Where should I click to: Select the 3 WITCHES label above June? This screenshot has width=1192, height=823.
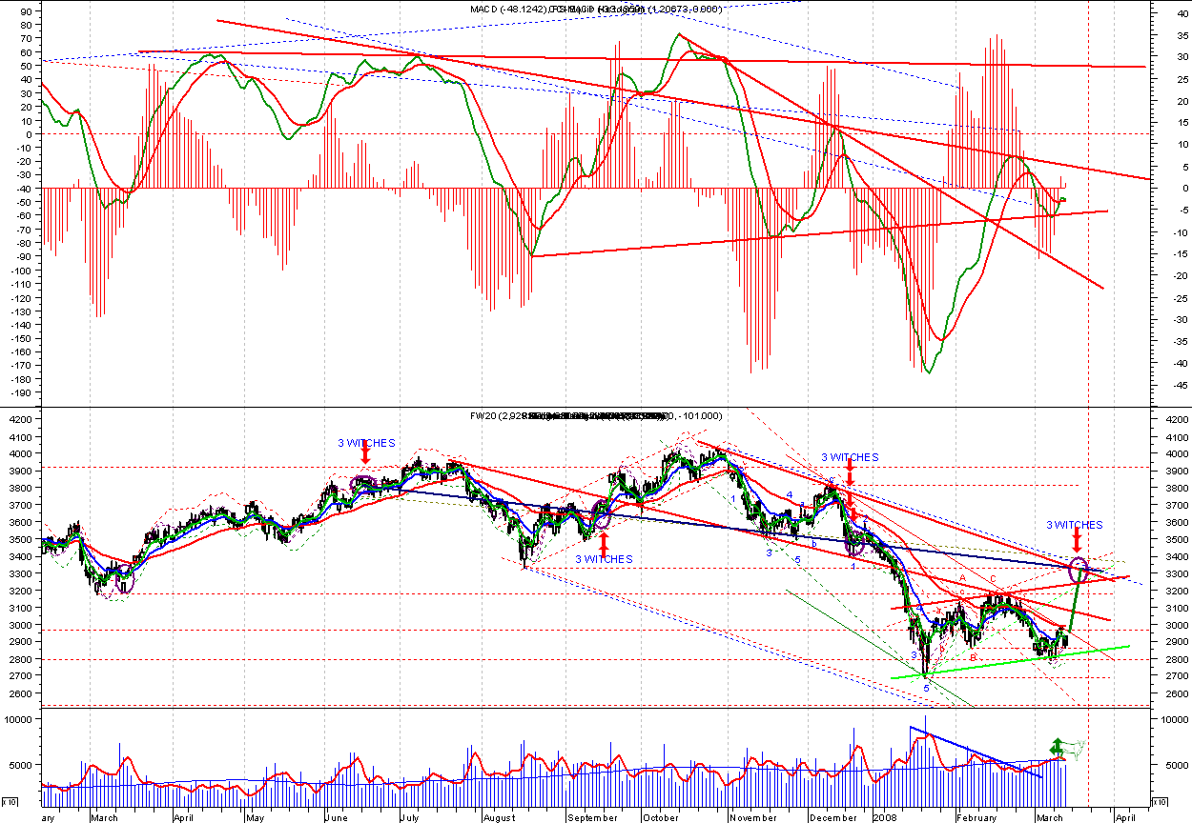click(x=366, y=443)
